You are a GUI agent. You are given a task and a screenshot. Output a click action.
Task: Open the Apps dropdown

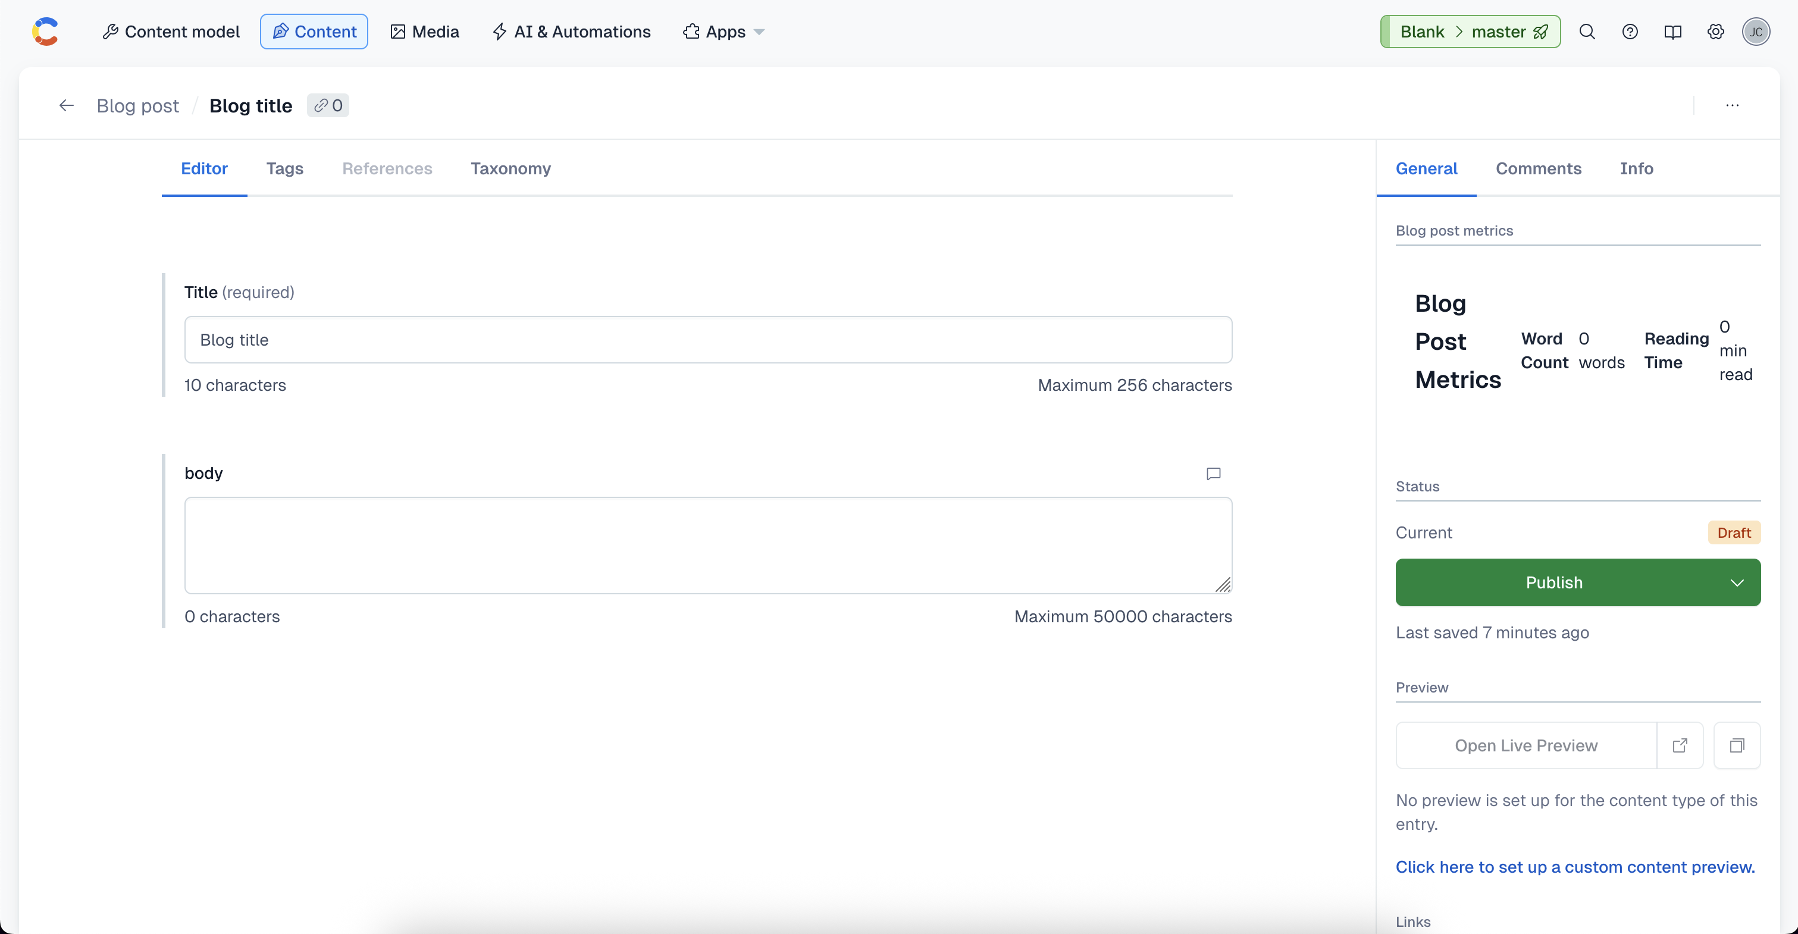pyautogui.click(x=722, y=32)
